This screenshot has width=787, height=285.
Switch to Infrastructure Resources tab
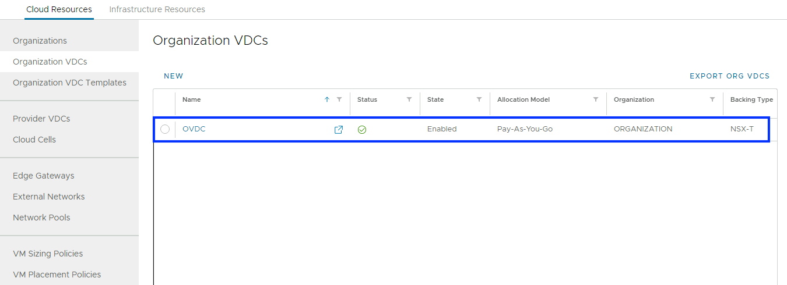point(157,9)
